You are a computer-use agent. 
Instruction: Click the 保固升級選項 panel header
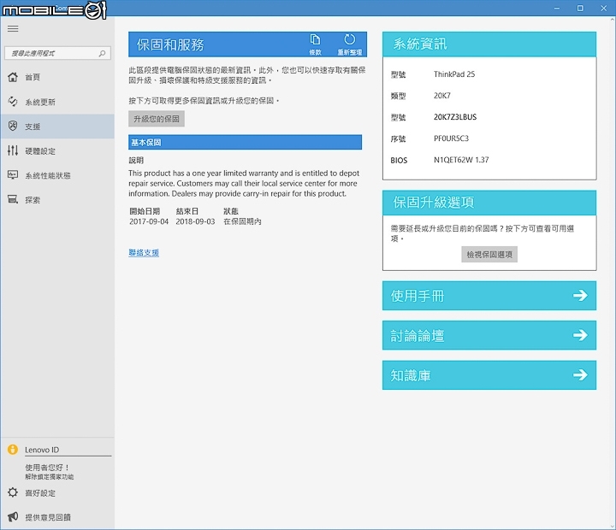(x=489, y=203)
